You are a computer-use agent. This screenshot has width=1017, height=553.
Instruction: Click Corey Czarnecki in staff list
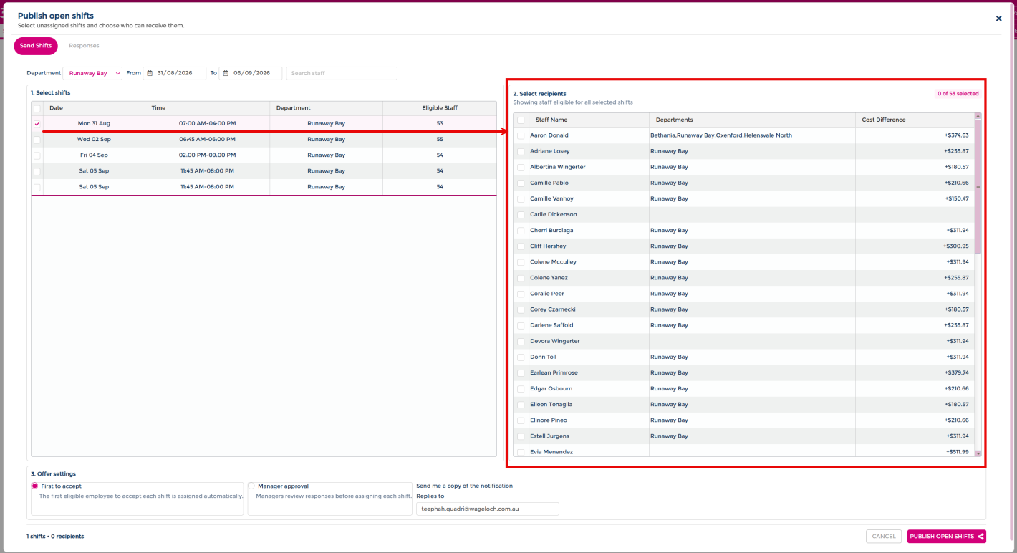click(553, 309)
